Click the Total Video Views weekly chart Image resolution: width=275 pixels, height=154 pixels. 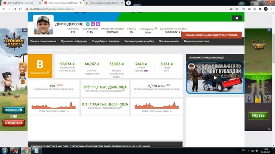point(156,106)
